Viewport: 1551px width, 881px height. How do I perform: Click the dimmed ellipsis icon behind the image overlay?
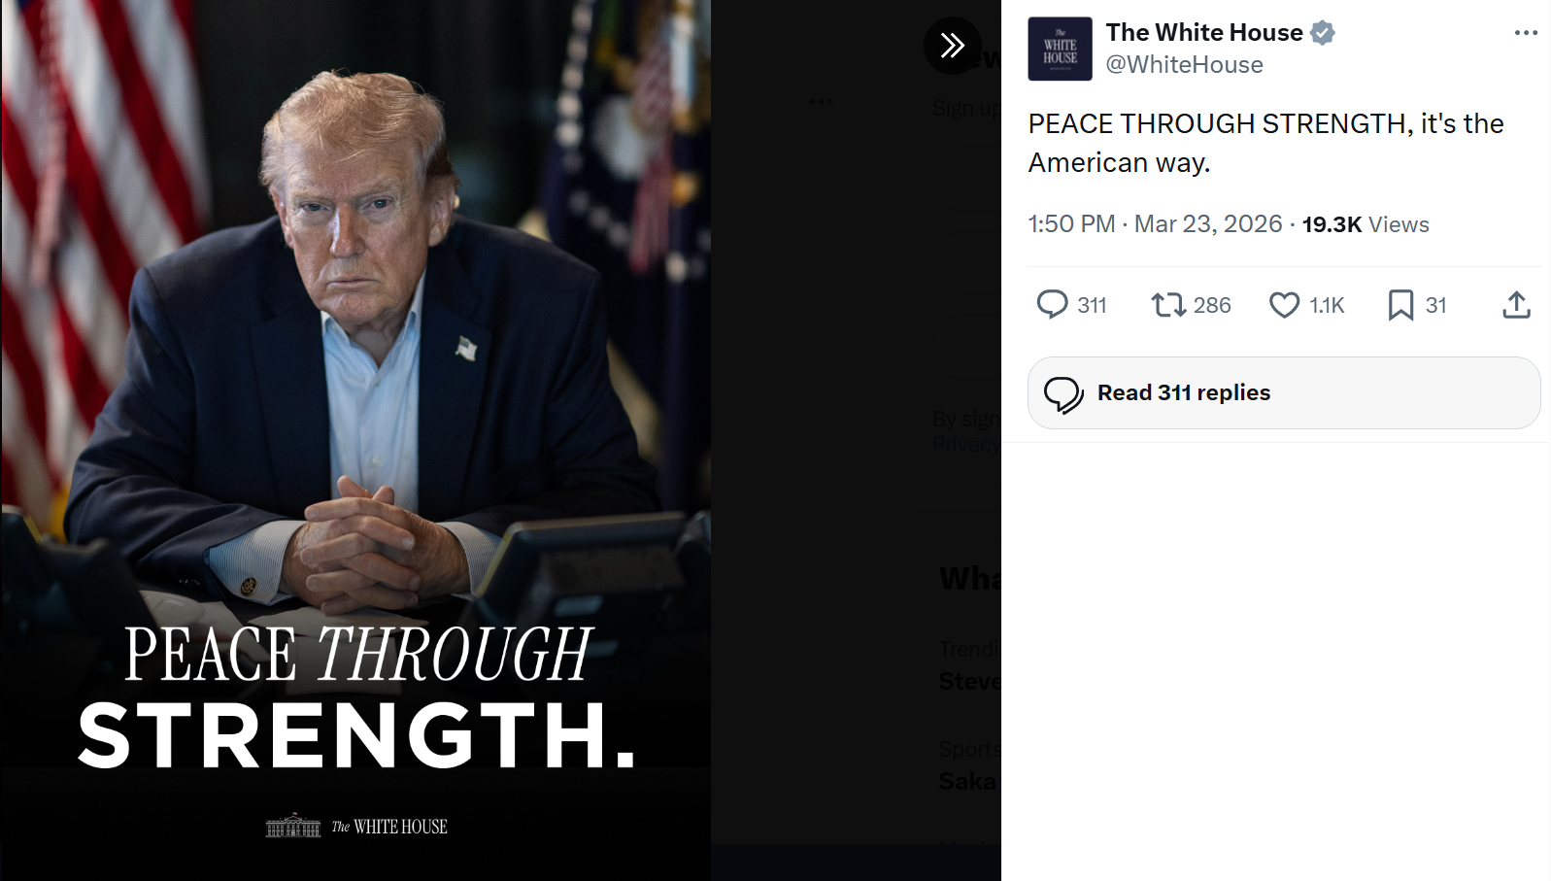click(x=821, y=102)
